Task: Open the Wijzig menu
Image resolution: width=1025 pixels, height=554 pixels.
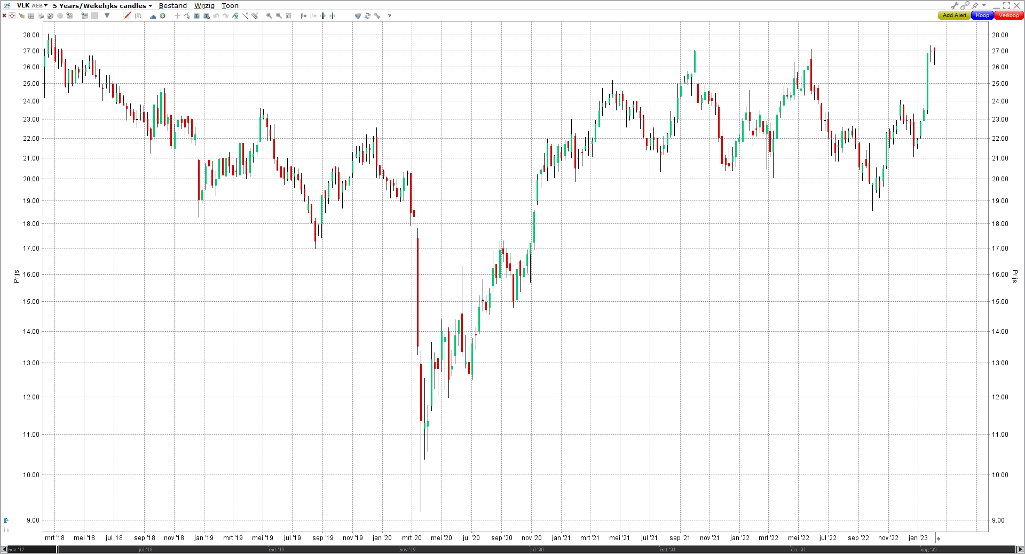Action: click(204, 5)
